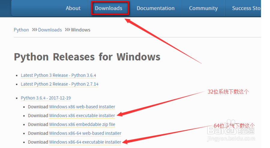
Task: Download Windows x86 embeddable zip file
Action: click(82, 124)
